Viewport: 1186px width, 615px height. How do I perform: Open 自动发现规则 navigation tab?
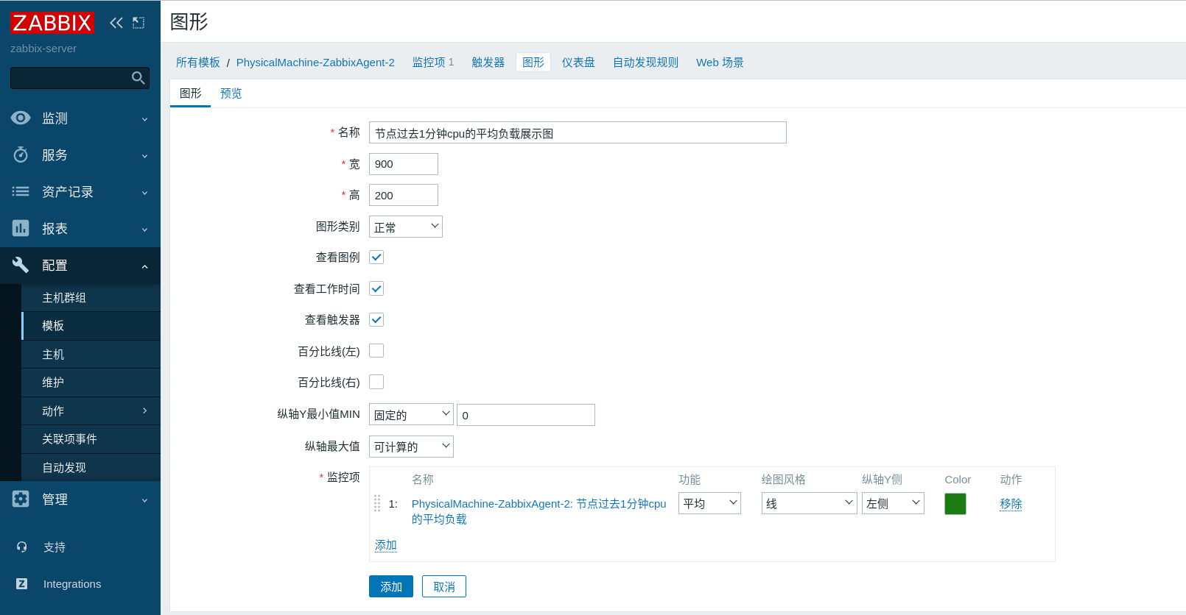tap(645, 63)
